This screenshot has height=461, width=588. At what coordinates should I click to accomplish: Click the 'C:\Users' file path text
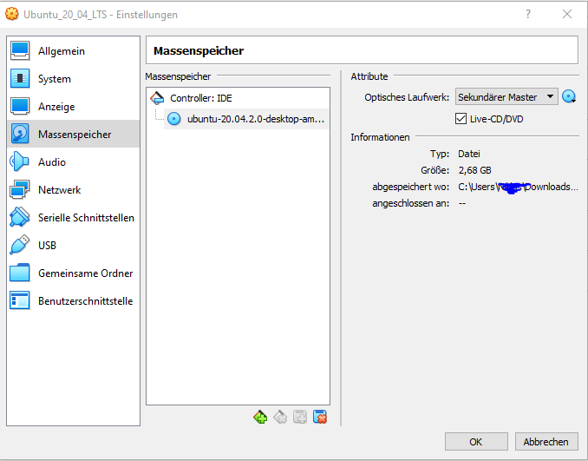tap(518, 187)
